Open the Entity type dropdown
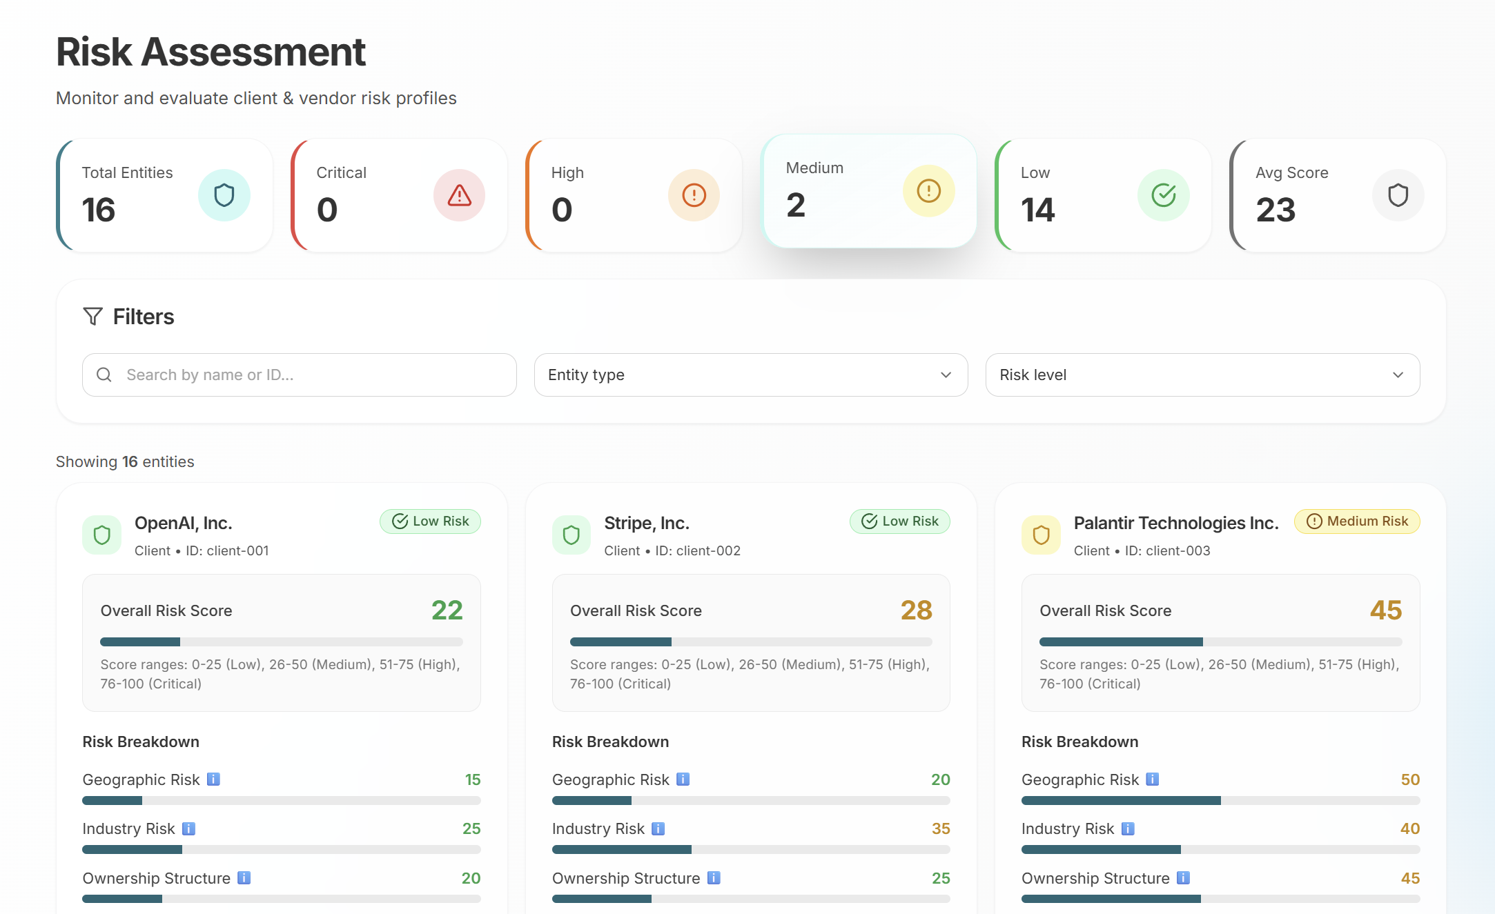Viewport: 1495px width, 914px height. [750, 375]
